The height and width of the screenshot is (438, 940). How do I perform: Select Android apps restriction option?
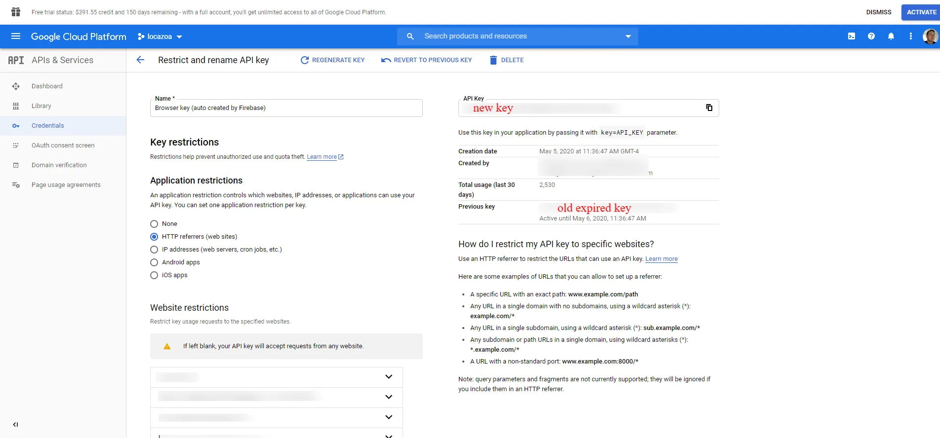tap(154, 262)
